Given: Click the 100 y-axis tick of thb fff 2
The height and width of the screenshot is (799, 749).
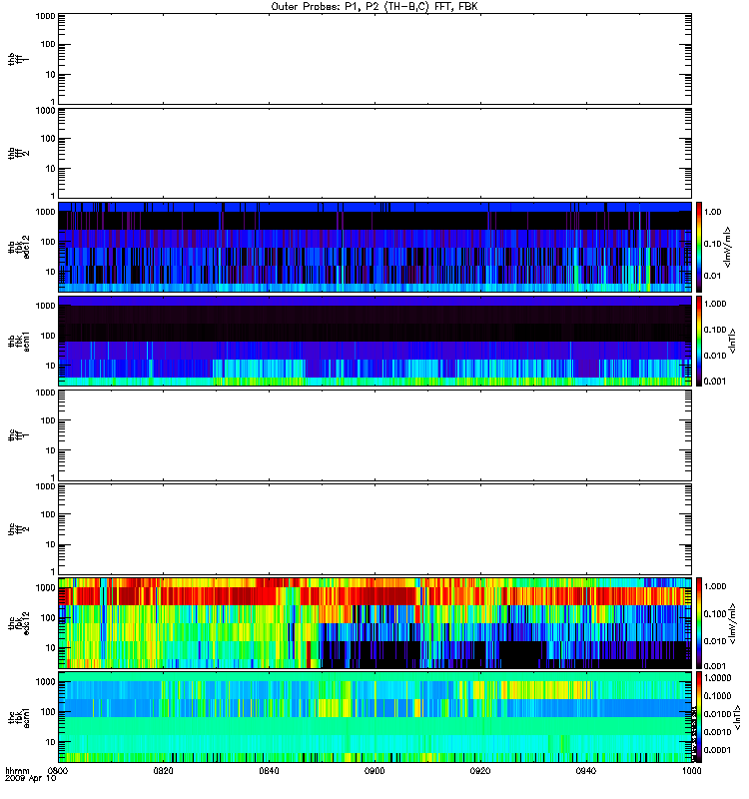Looking at the screenshot, I should [x=48, y=139].
